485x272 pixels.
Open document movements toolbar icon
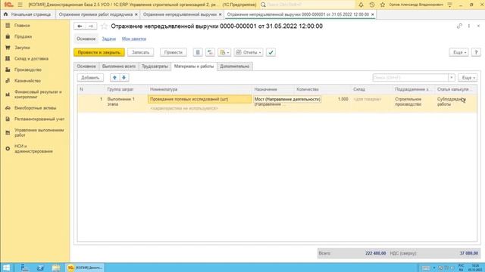[198, 52]
